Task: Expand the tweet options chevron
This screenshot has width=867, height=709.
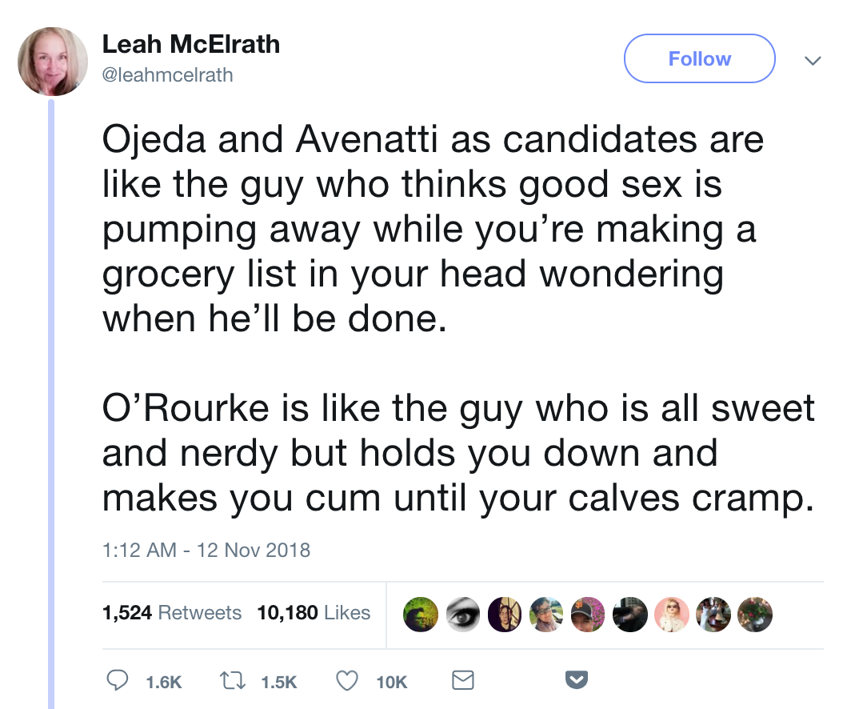Action: pyautogui.click(x=813, y=60)
